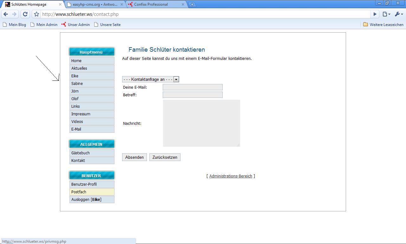
Task: Open the Weitere Lesezeichen folder
Action: tap(383, 24)
